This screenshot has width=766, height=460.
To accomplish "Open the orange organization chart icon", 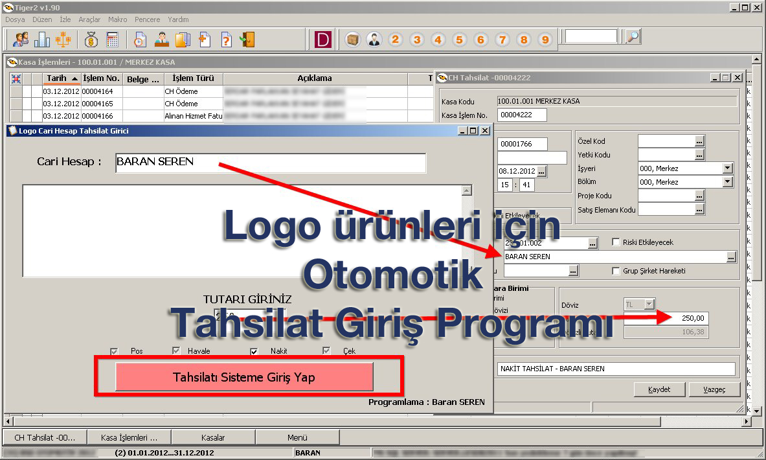I will pos(63,40).
